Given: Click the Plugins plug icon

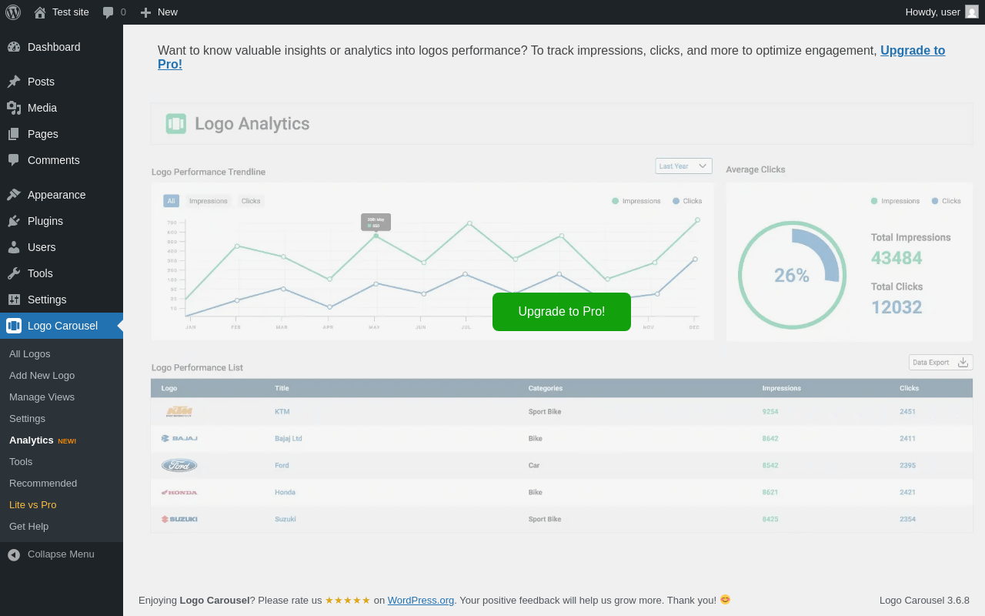Looking at the screenshot, I should pos(14,221).
